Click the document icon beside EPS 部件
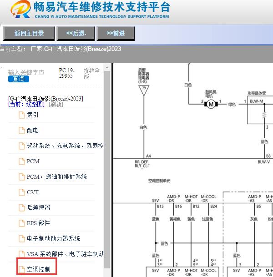 point(22,223)
